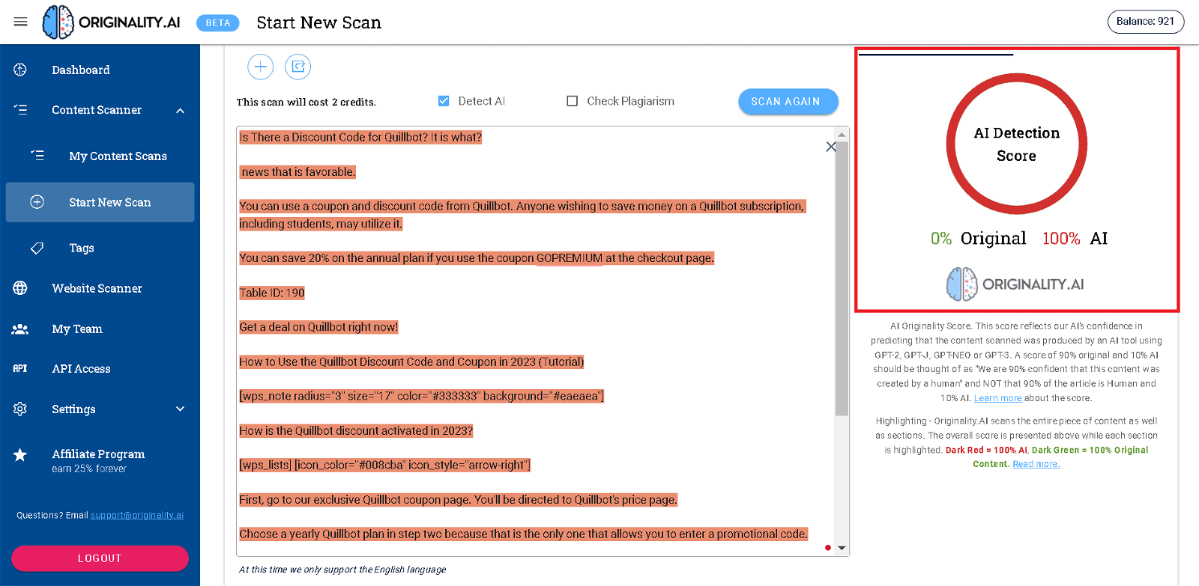The width and height of the screenshot is (1199, 586).
Task: Uncheck the Detect AI checkbox
Action: tap(444, 101)
